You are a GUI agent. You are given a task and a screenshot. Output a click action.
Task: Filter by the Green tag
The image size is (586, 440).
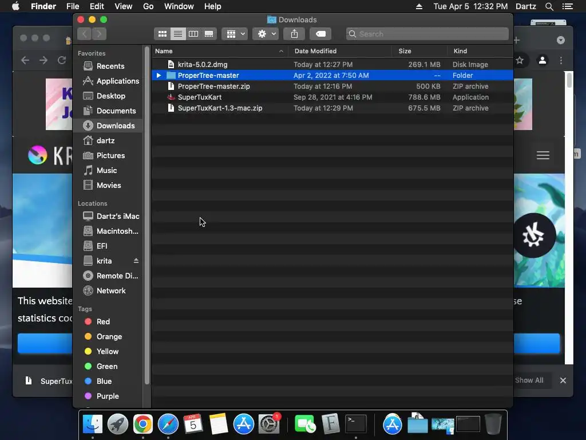[x=108, y=366]
